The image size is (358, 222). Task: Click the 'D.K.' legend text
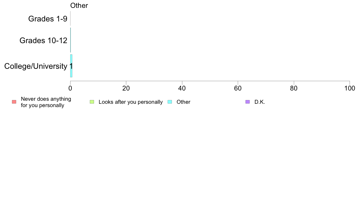coord(260,102)
